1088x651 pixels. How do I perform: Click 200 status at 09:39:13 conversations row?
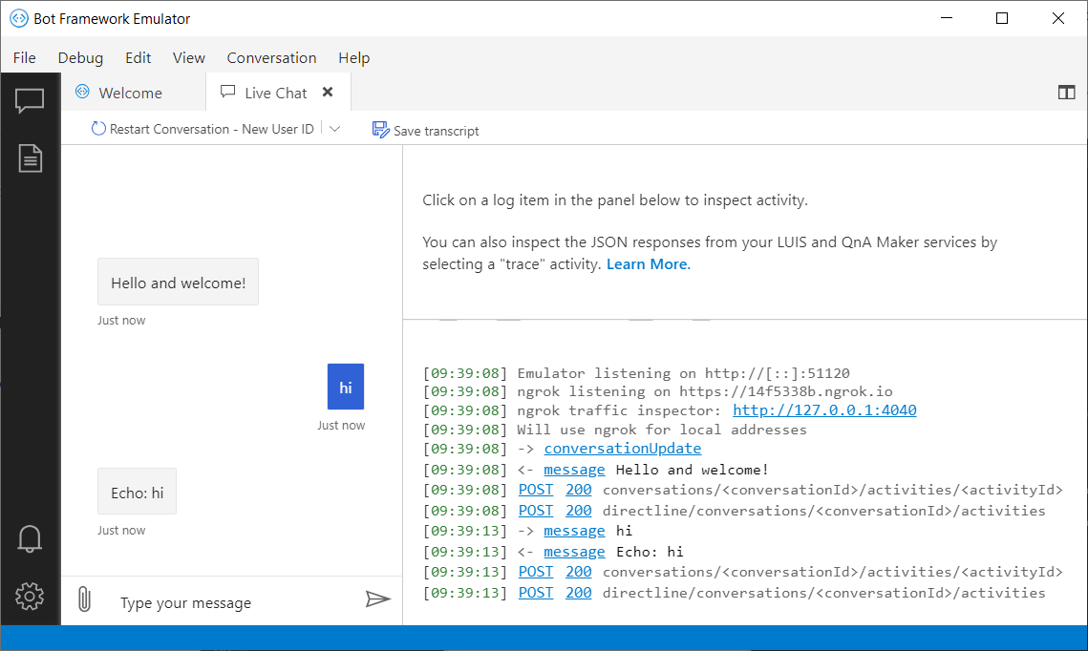(579, 571)
